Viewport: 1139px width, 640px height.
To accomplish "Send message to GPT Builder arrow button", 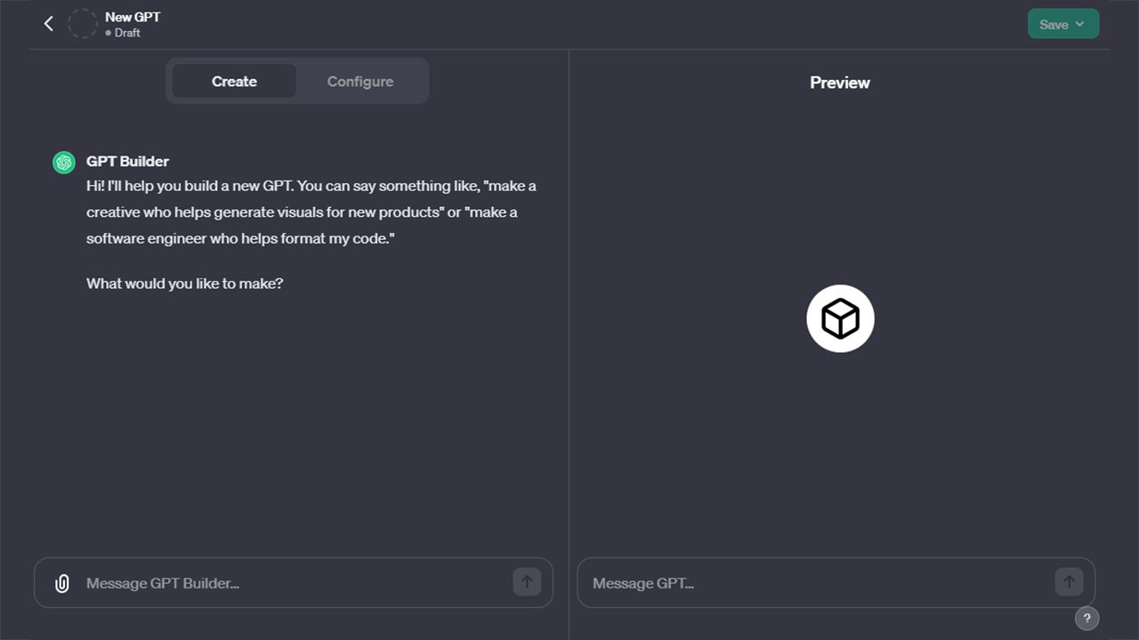I will (527, 582).
